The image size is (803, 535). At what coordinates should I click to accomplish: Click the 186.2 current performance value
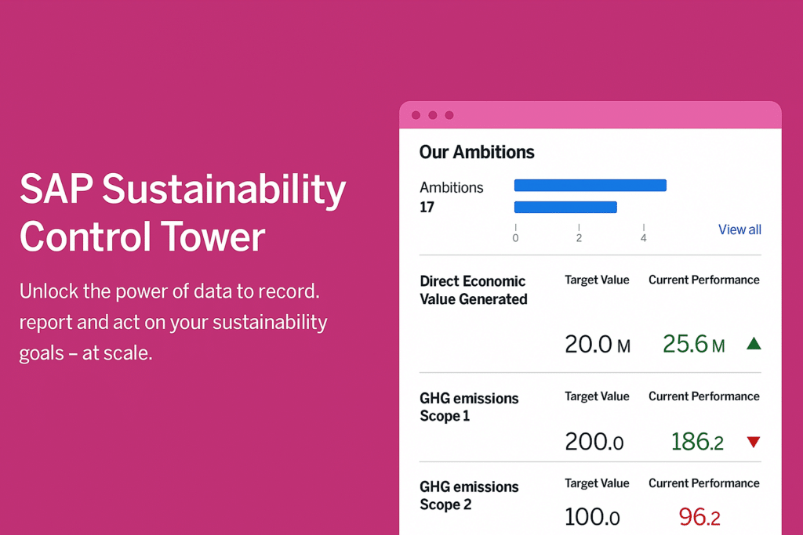(x=697, y=442)
